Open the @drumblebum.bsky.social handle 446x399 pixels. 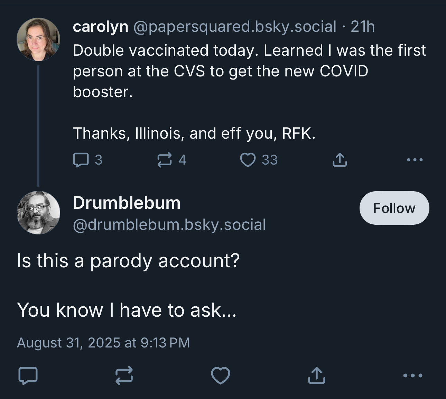pos(169,225)
